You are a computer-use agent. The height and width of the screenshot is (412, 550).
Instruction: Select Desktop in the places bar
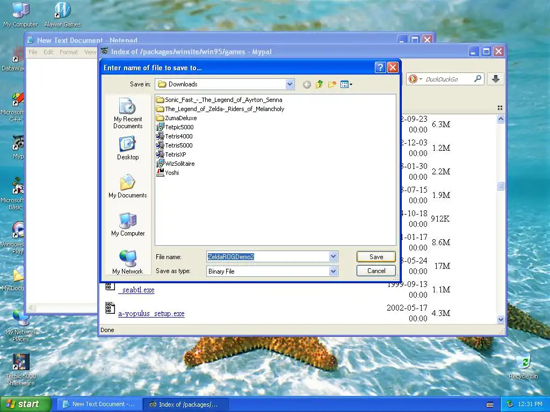click(128, 149)
